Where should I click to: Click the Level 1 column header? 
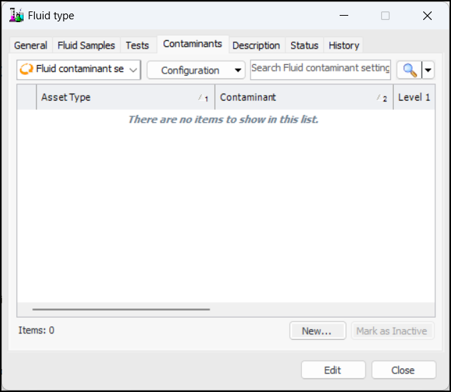point(414,97)
